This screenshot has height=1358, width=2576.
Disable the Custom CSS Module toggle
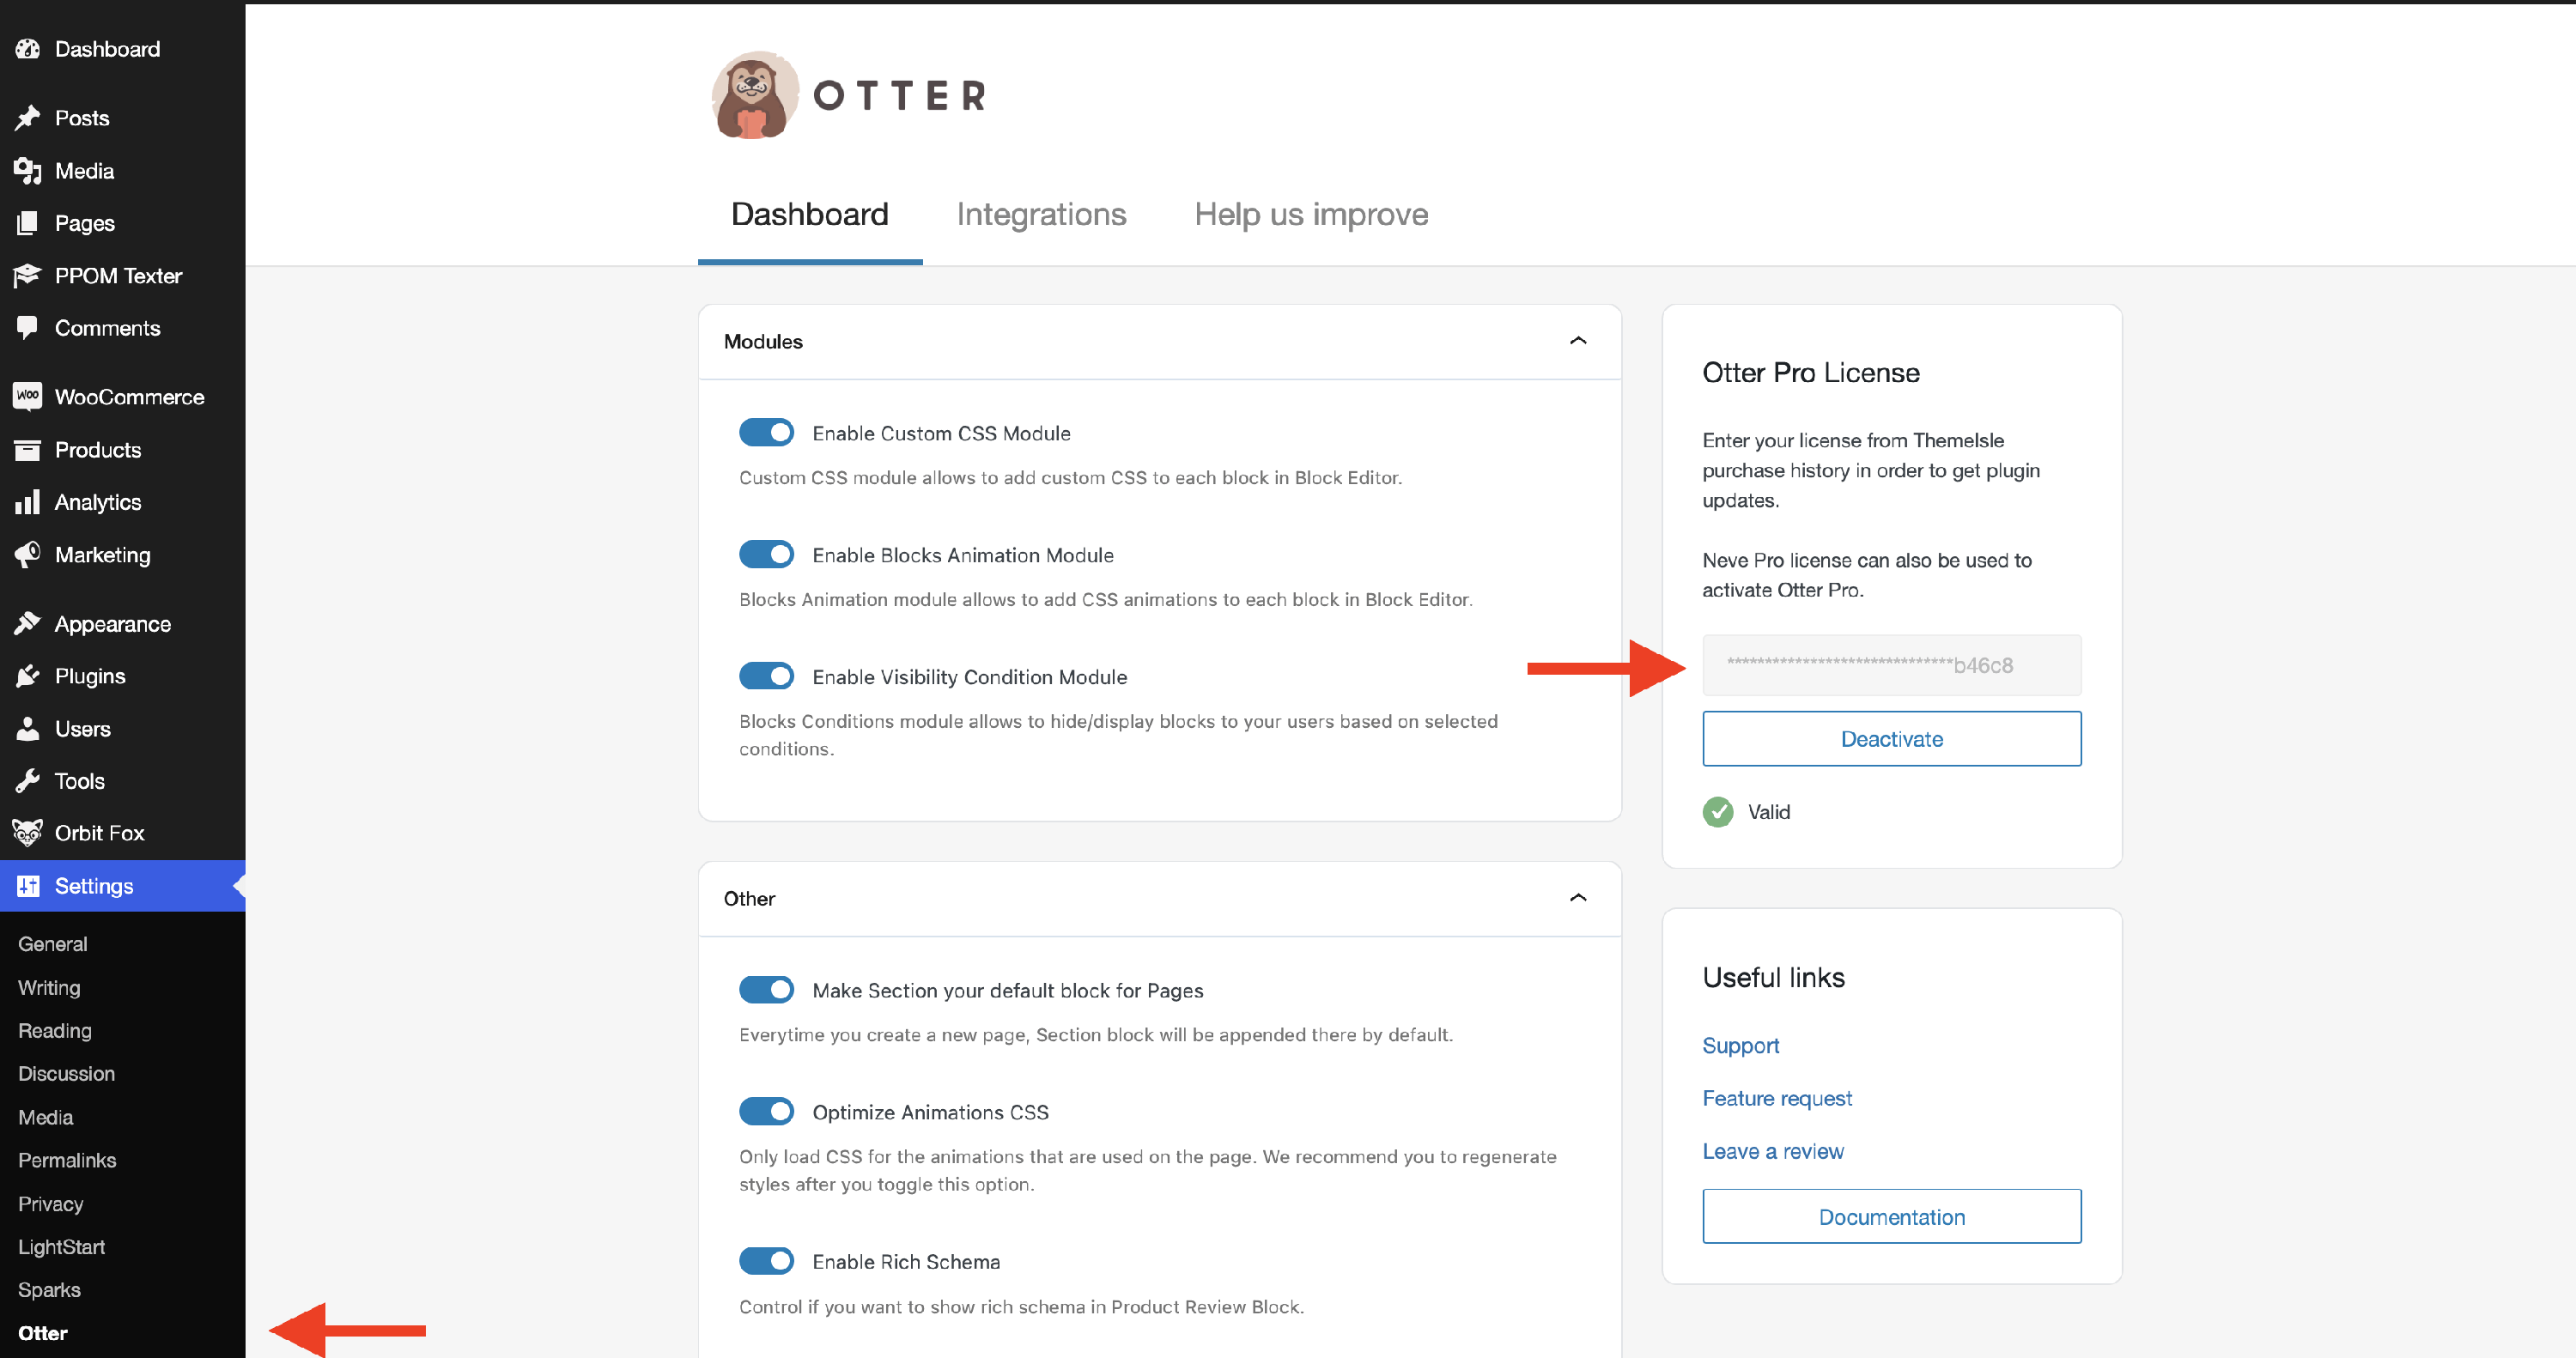[766, 432]
